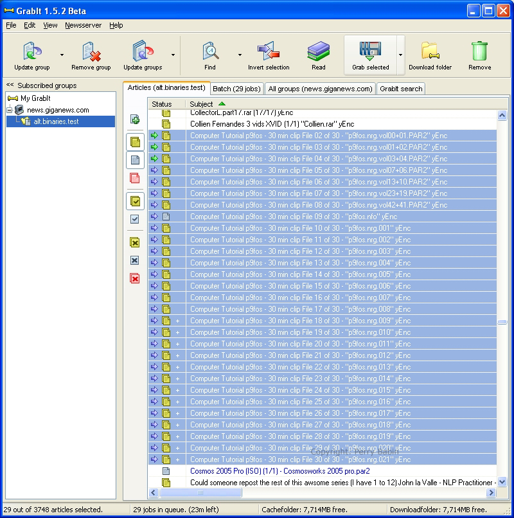Collapse the news.giganews.com tree node
The width and height of the screenshot is (514, 518).
(9, 110)
